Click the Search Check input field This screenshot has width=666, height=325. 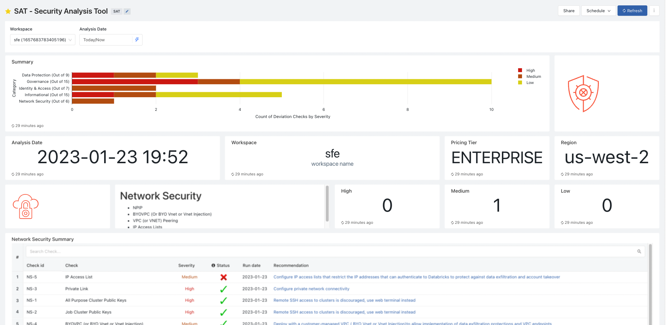pyautogui.click(x=144, y=251)
